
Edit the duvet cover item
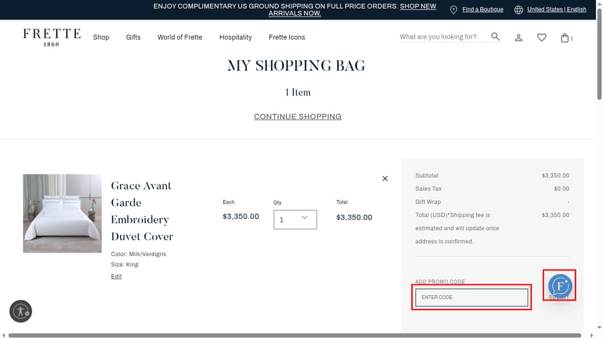(x=116, y=276)
